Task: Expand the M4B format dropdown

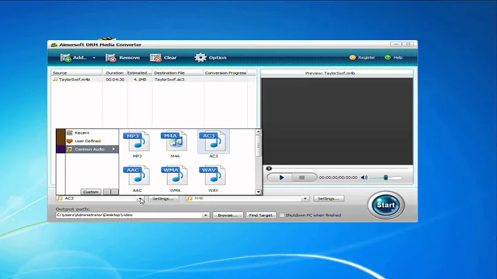Action: pos(305,198)
